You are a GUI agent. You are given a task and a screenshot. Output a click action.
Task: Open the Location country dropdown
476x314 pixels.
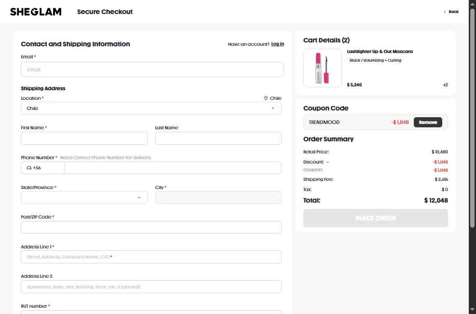[151, 109]
